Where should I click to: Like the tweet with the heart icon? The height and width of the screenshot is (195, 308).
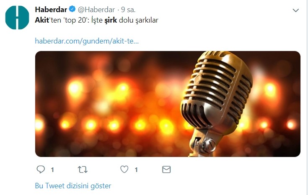pos(124,169)
